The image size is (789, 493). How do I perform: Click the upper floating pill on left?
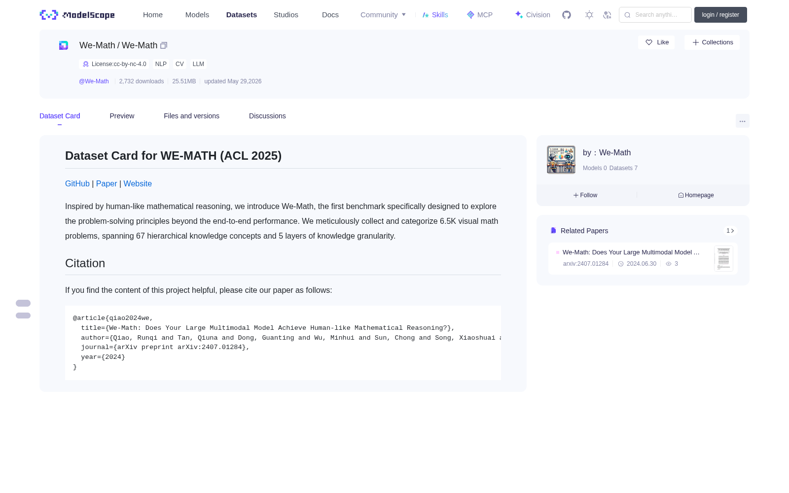tap(23, 303)
